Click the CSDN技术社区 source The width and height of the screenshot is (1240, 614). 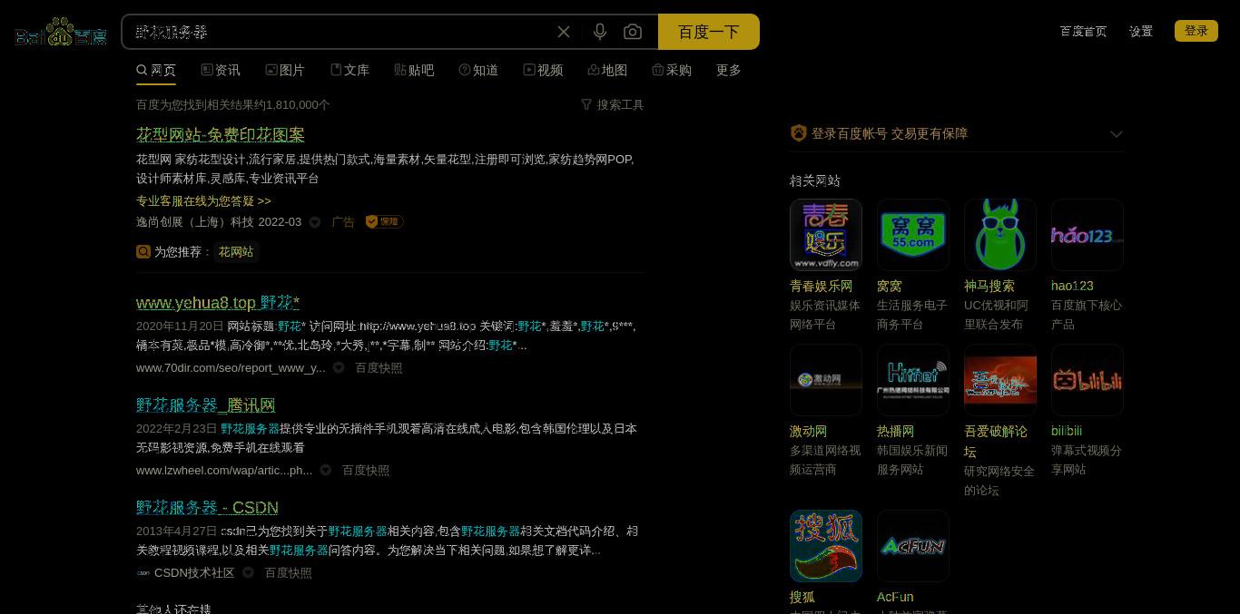coord(194,572)
